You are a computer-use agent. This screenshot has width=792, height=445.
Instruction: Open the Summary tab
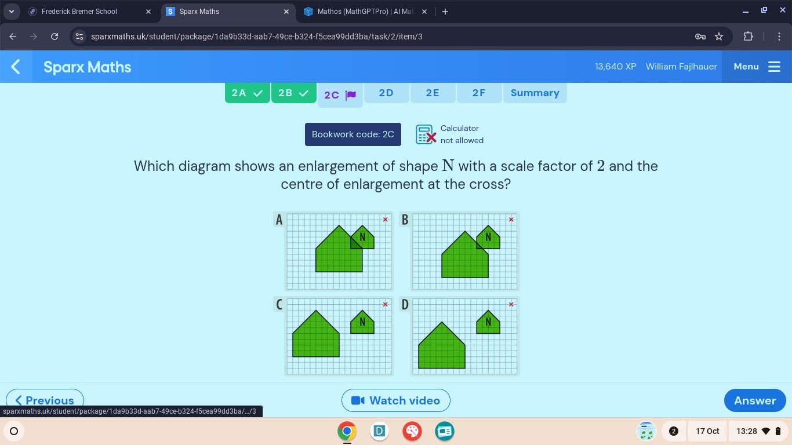tap(535, 93)
